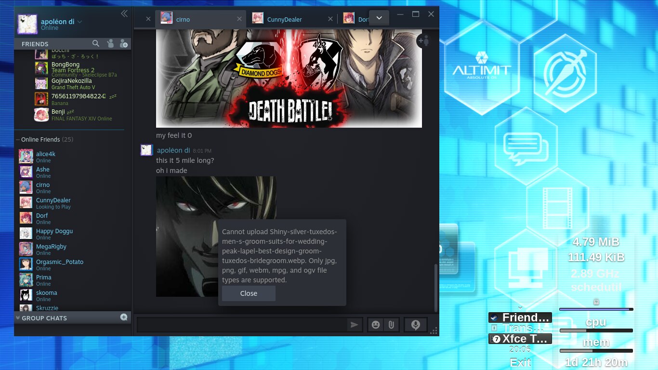Click the paperclip attach file icon

tap(391, 325)
